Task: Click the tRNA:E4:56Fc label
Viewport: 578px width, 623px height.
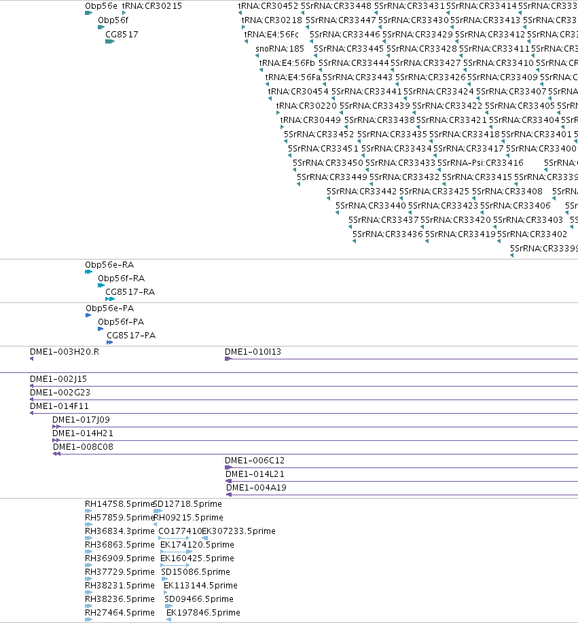Action: click(x=271, y=35)
